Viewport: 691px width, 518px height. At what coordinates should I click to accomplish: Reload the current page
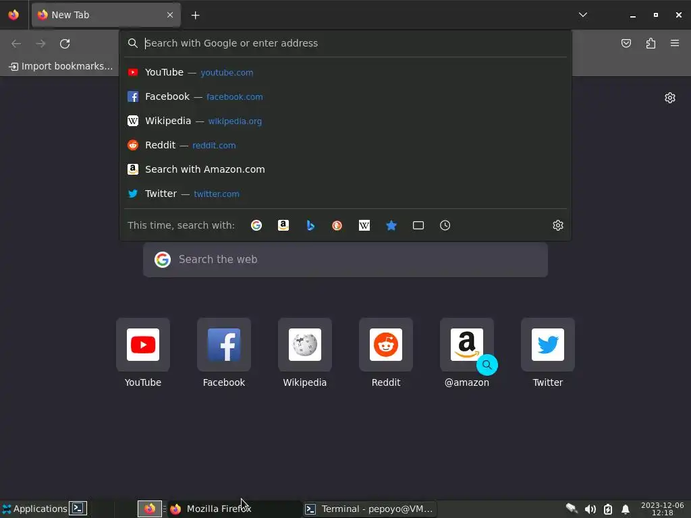[x=65, y=44]
